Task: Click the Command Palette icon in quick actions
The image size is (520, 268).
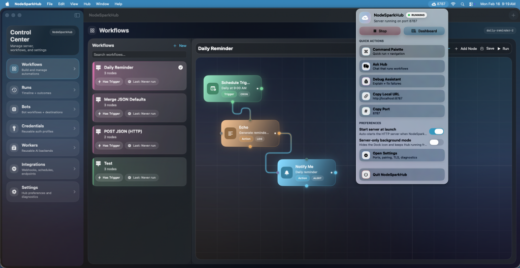Action: point(366,51)
